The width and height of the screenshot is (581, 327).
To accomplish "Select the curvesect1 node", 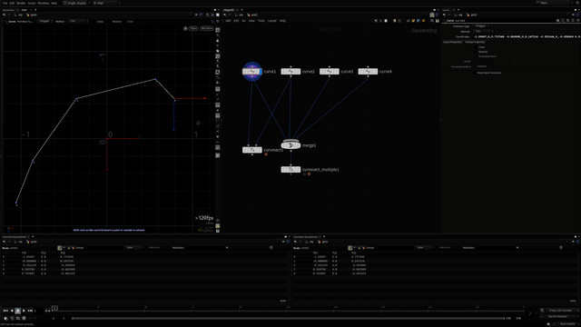I will pos(252,150).
